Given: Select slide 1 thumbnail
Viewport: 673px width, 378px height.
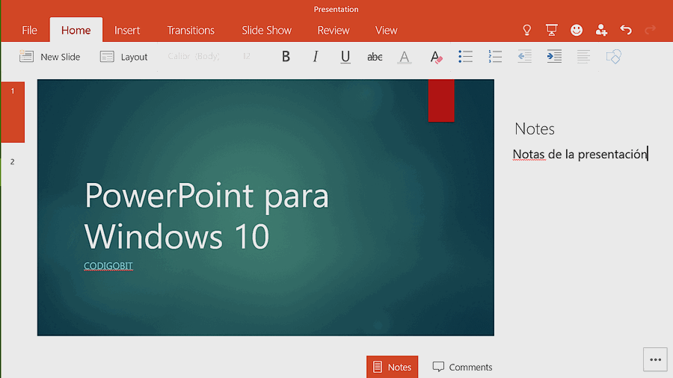Looking at the screenshot, I should [13, 112].
